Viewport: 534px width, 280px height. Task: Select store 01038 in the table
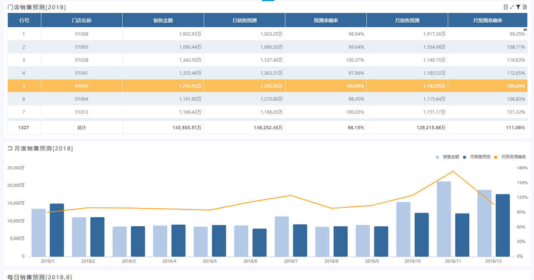click(82, 60)
